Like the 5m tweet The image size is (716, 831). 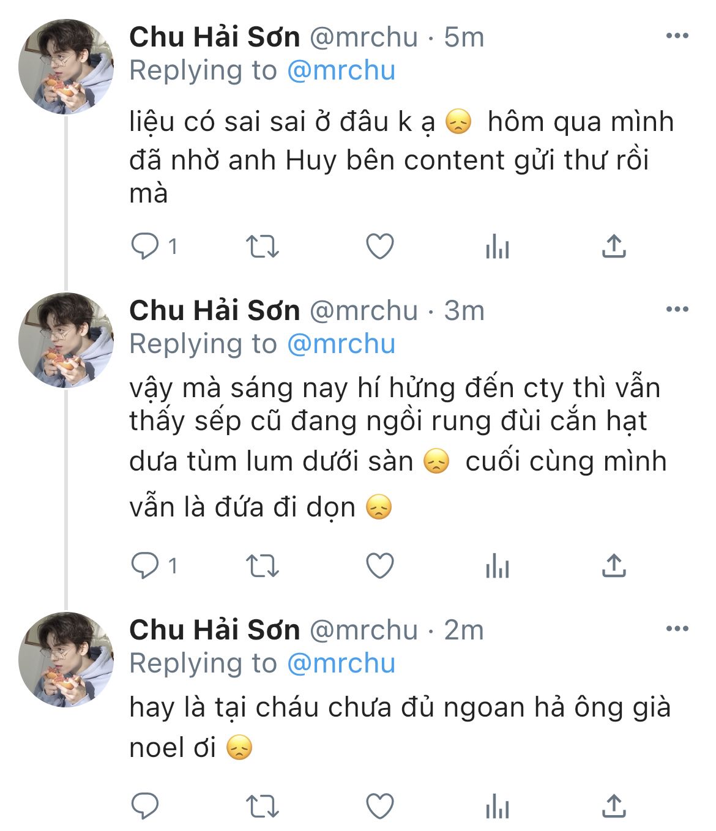tap(379, 247)
